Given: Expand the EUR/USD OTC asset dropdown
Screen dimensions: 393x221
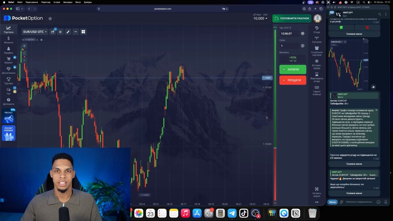Looking at the screenshot, I should [x=35, y=32].
